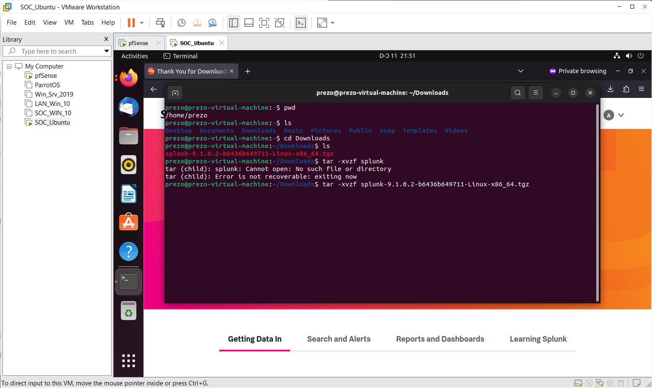Toggle the console view button
Screen dimensions: 652x388
pyautogui.click(x=301, y=23)
